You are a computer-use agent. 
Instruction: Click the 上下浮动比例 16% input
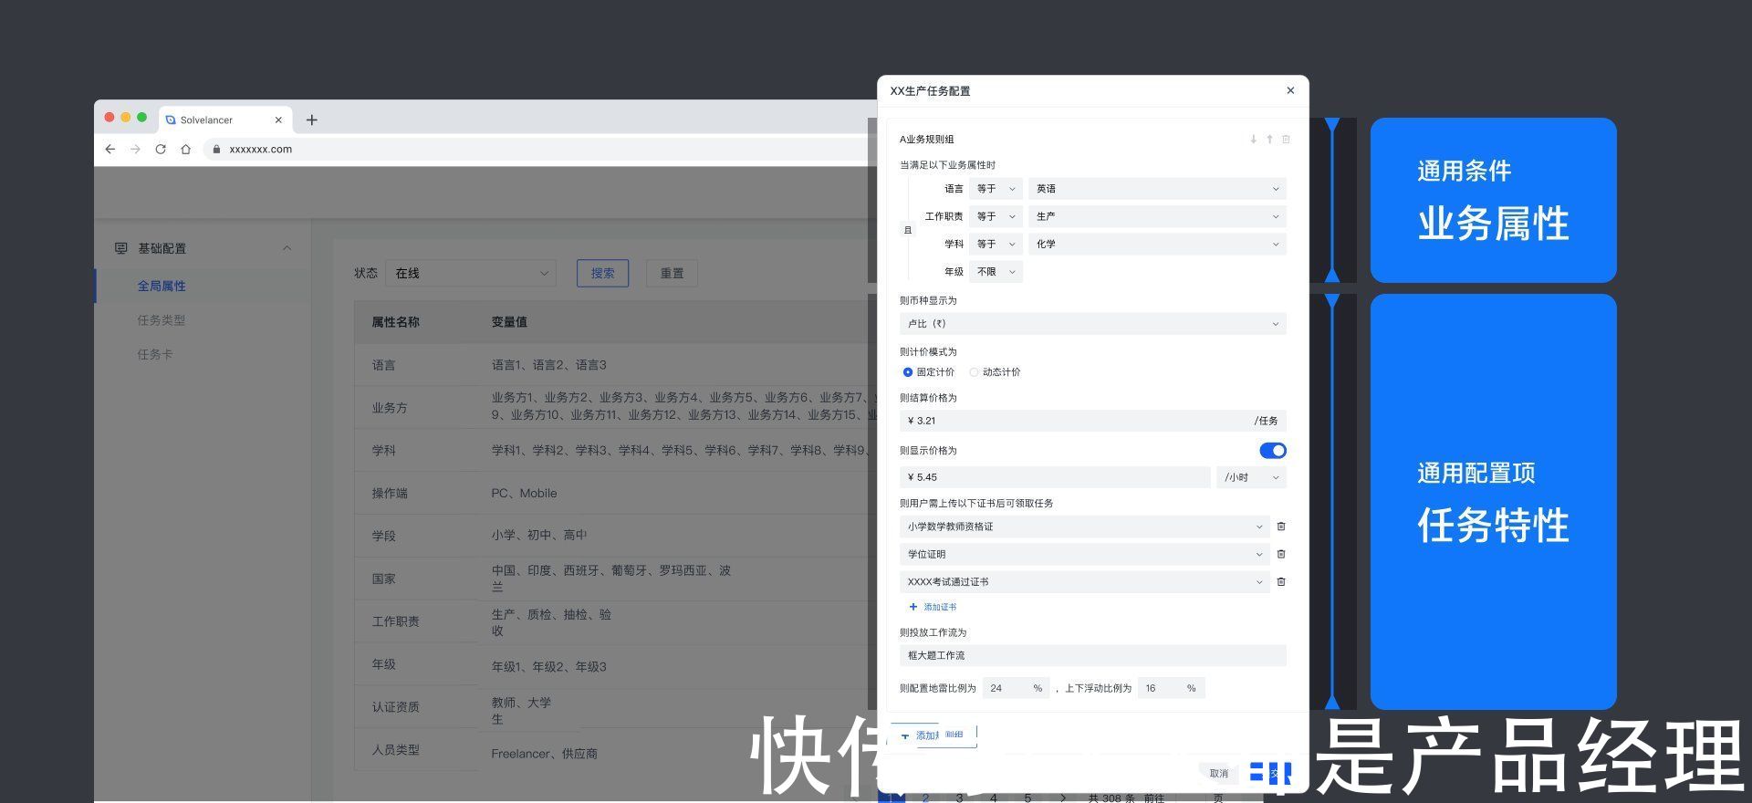pyautogui.click(x=1172, y=688)
